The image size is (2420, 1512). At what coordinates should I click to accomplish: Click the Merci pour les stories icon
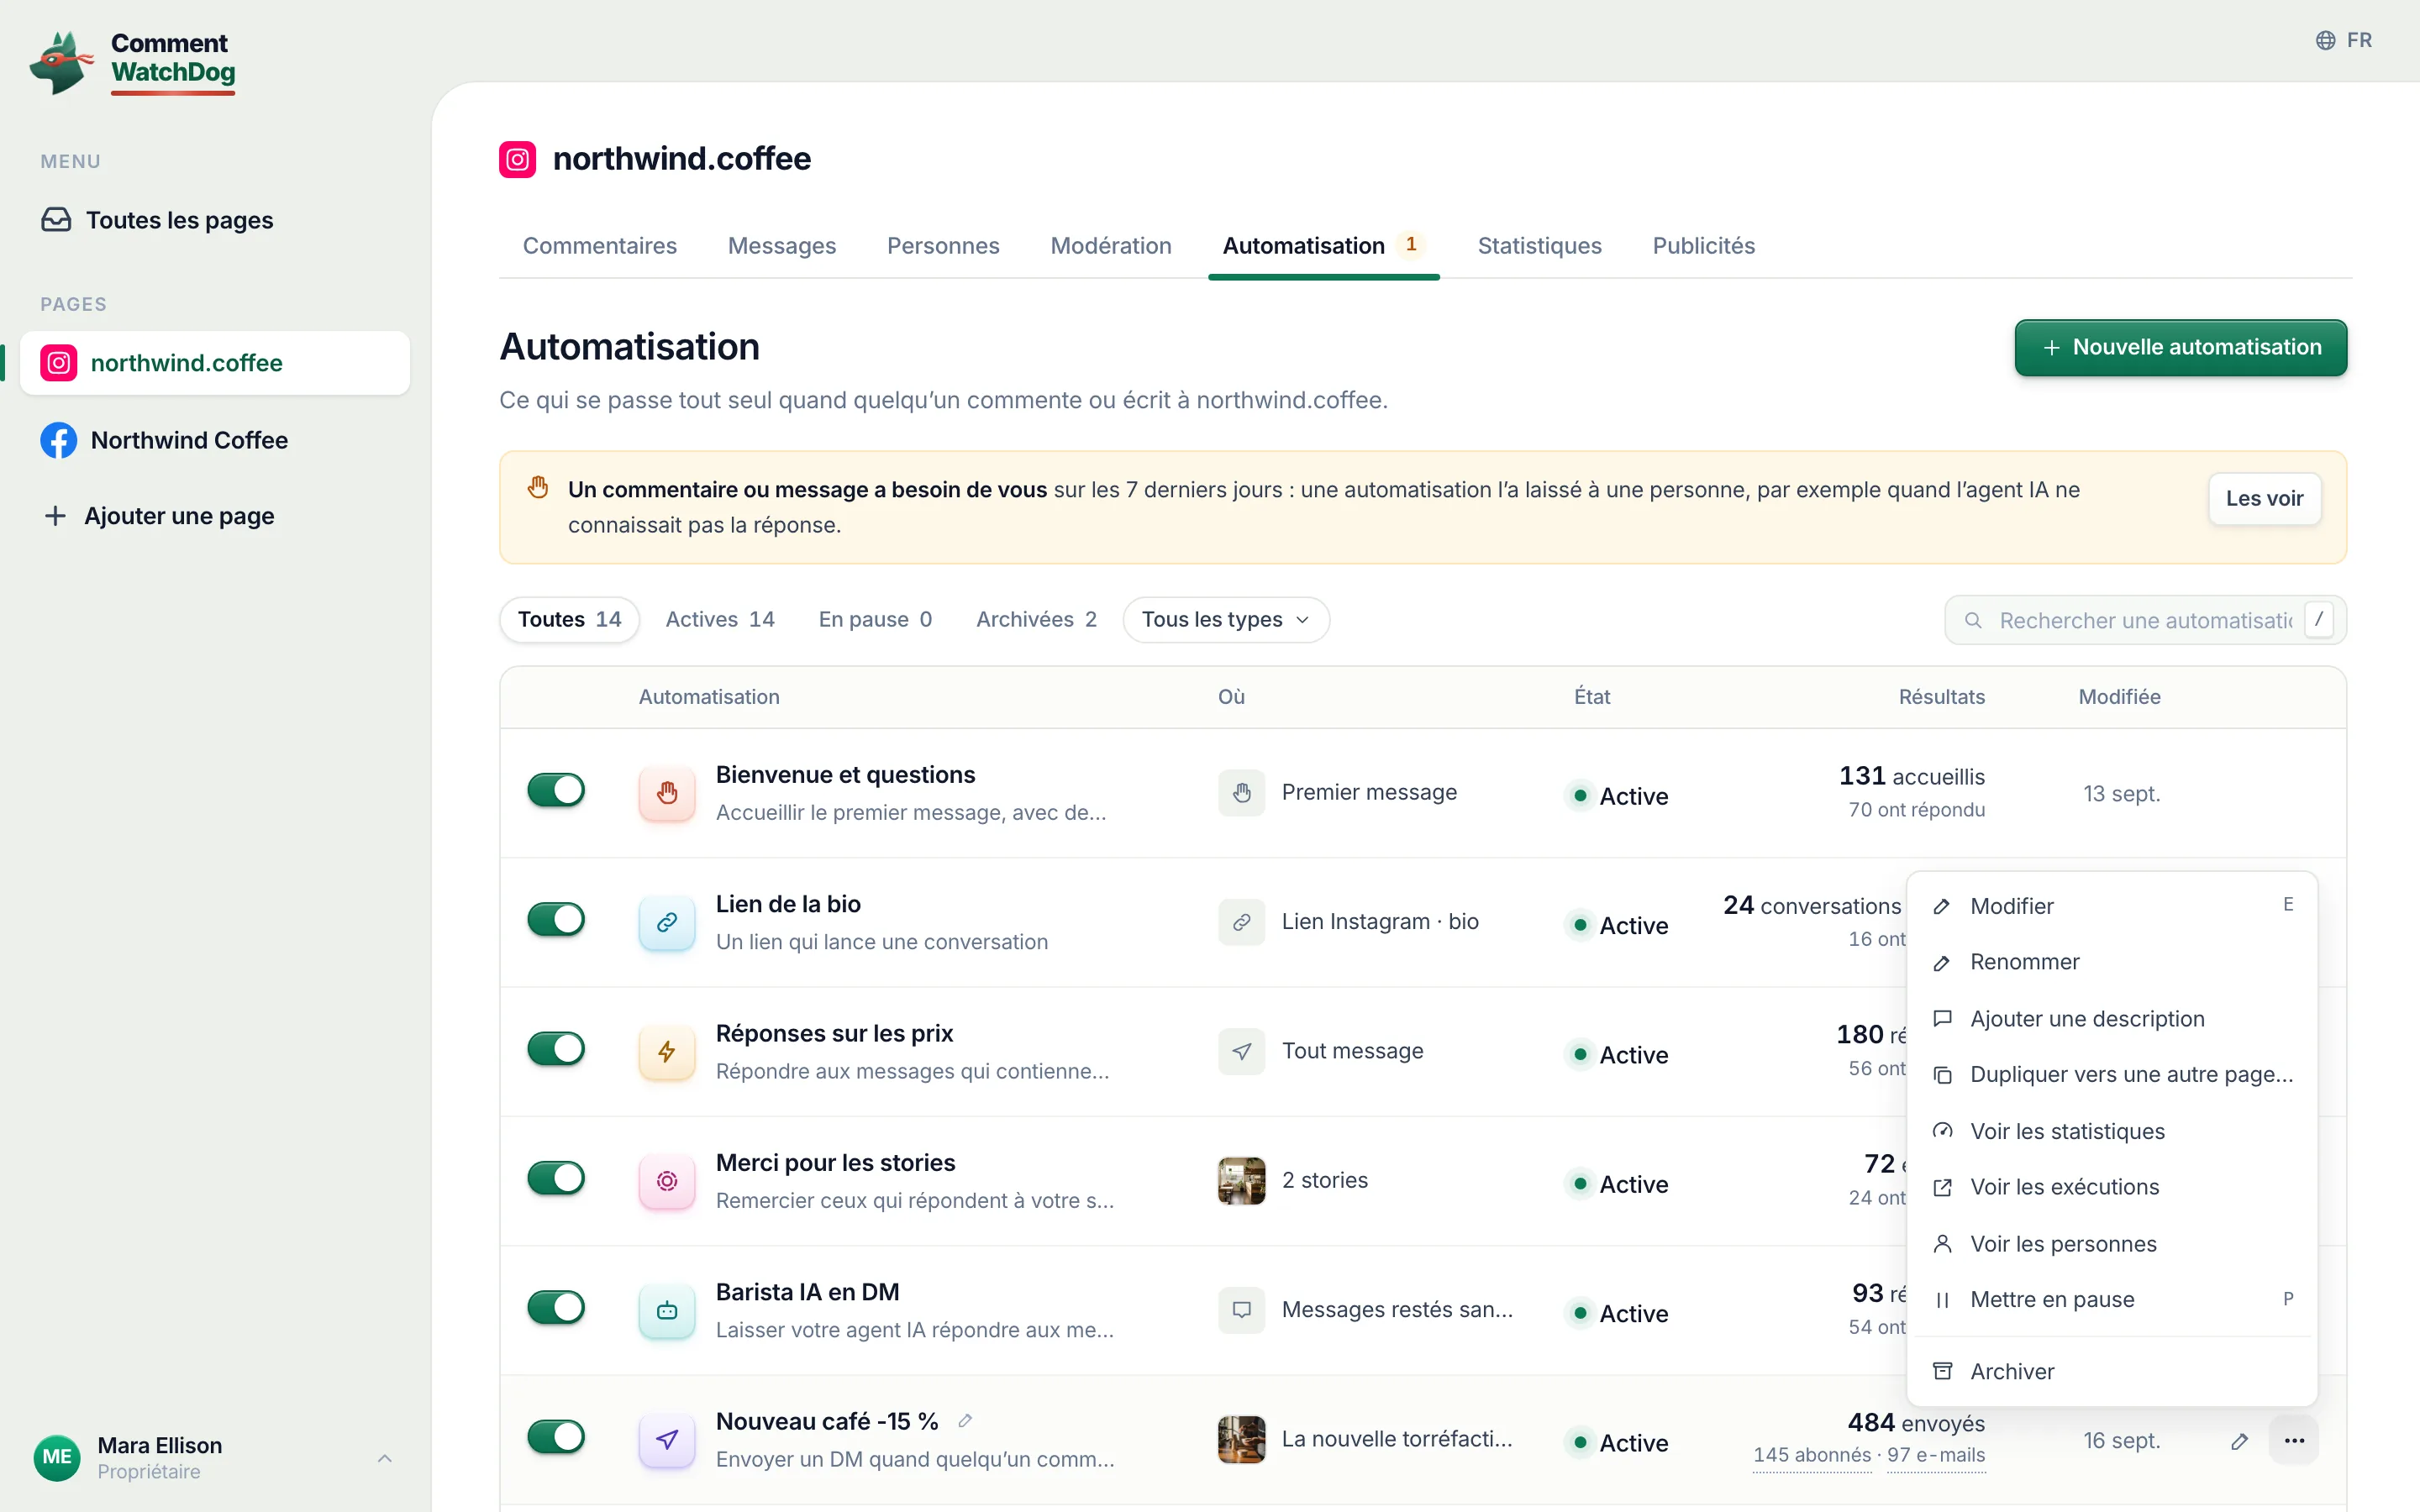[x=667, y=1181]
